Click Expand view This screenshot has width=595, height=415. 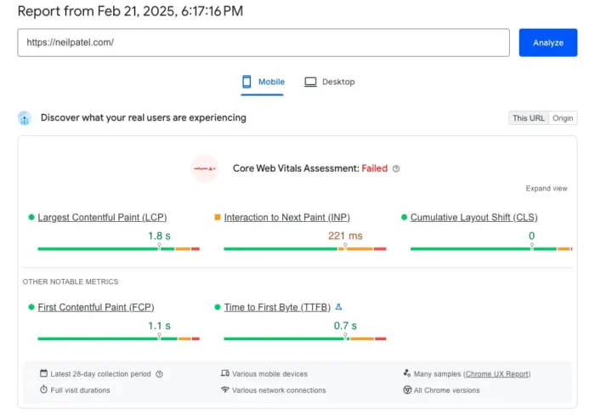pos(547,188)
